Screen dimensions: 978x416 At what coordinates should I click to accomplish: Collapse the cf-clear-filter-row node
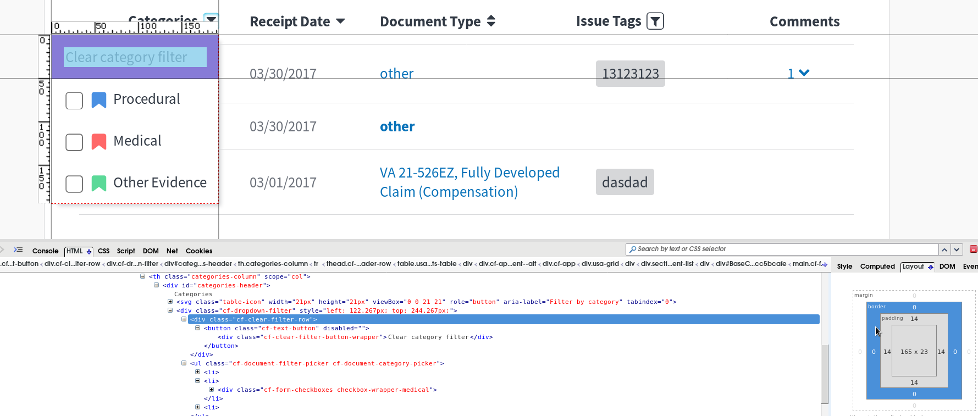coord(184,319)
